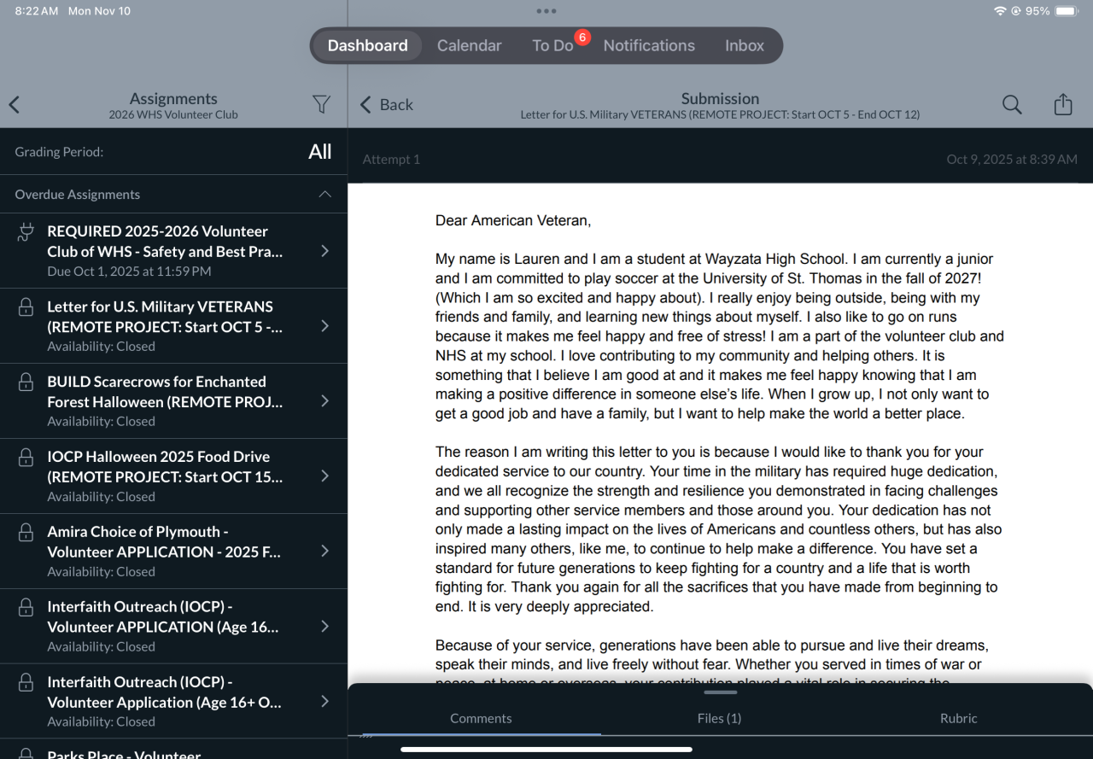
Task: Open Amira Choice of Plymouth Volunteer Application
Action: [174, 552]
